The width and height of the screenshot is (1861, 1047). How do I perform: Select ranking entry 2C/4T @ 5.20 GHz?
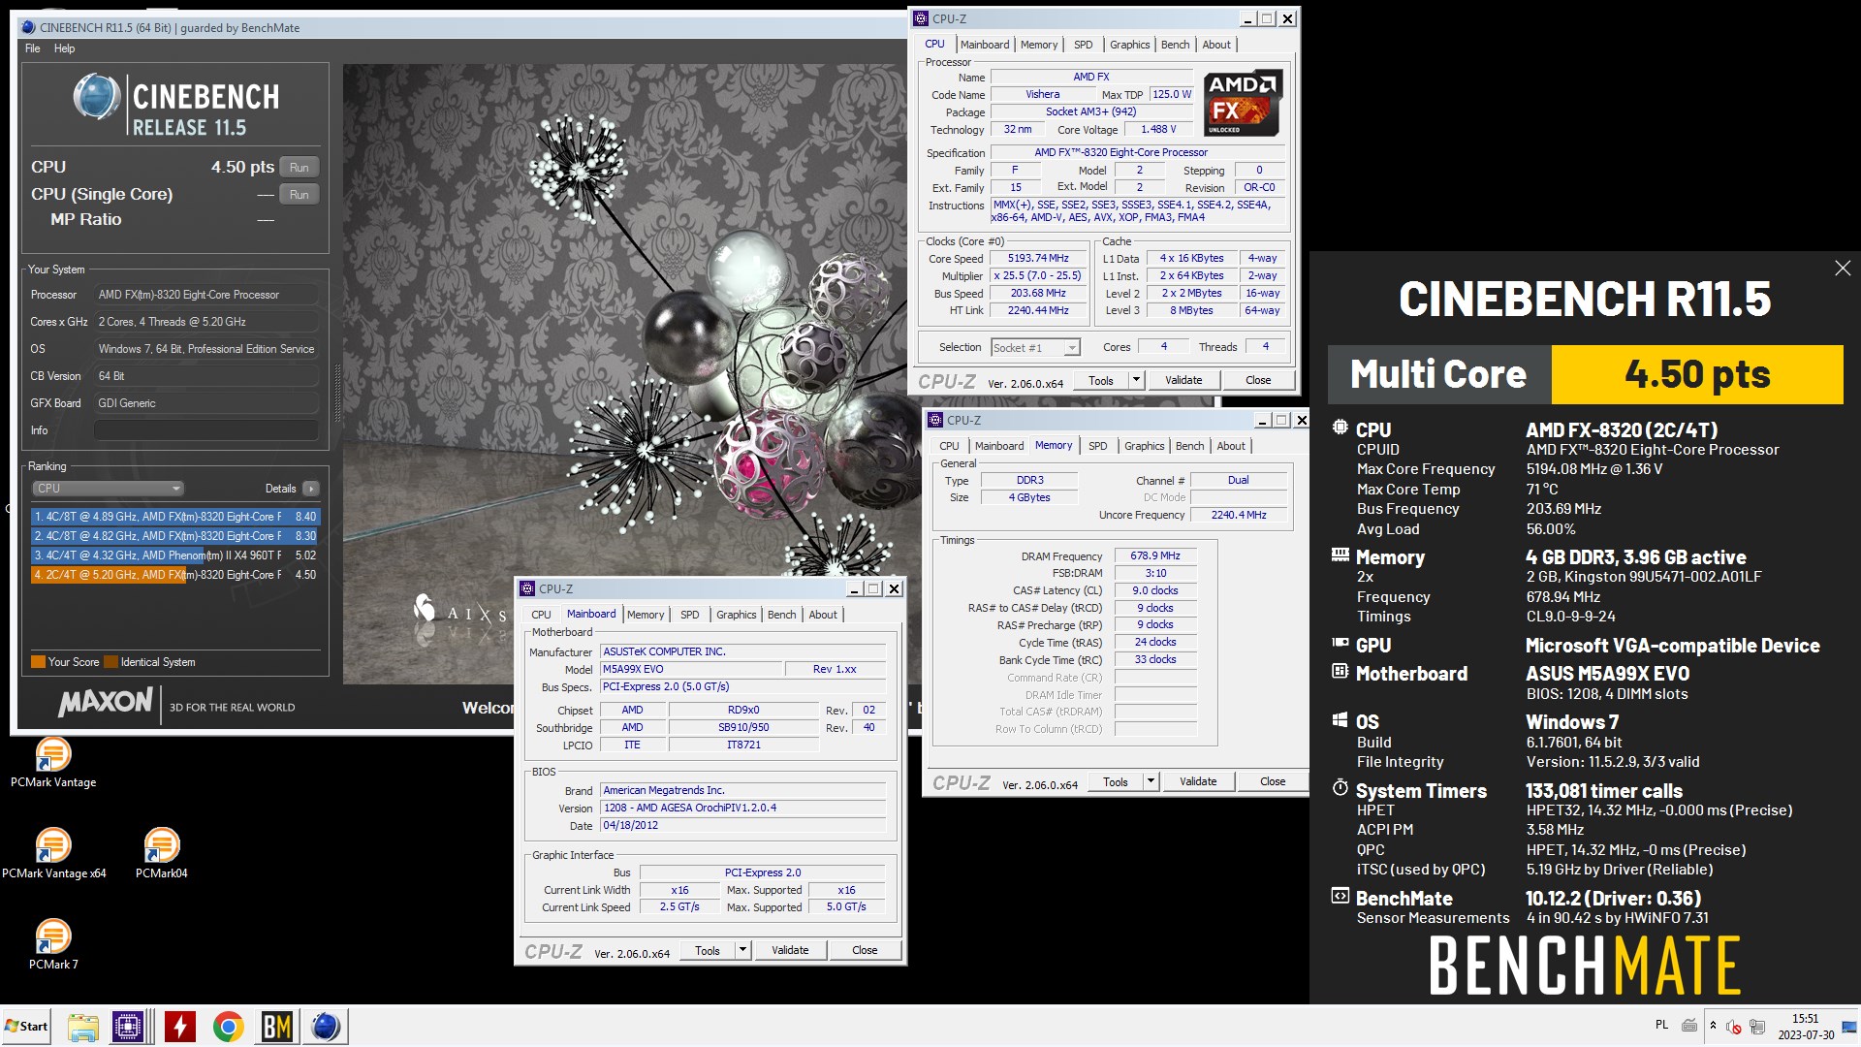(x=175, y=575)
